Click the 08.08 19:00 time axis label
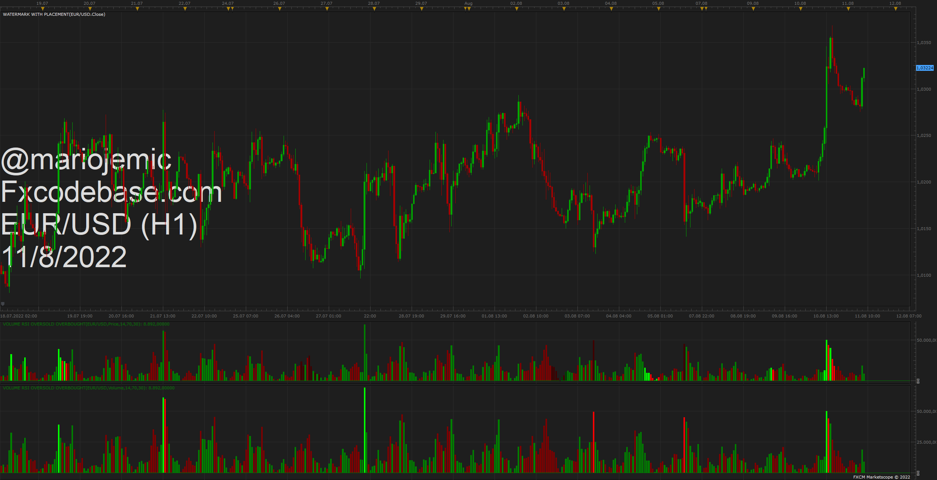Image resolution: width=937 pixels, height=480 pixels. [743, 316]
